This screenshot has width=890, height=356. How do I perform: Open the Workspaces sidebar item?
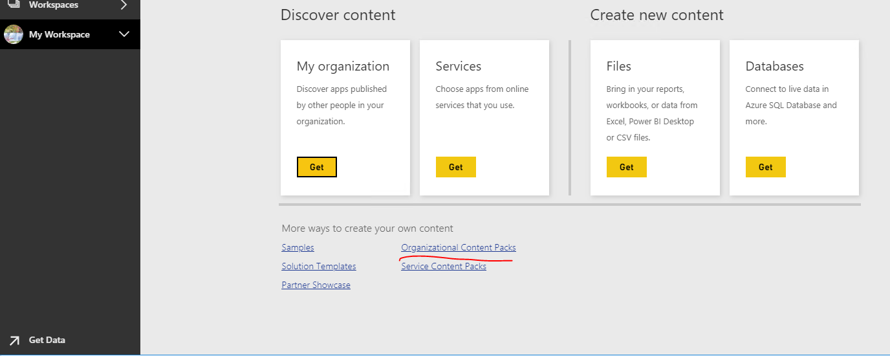coord(70,6)
